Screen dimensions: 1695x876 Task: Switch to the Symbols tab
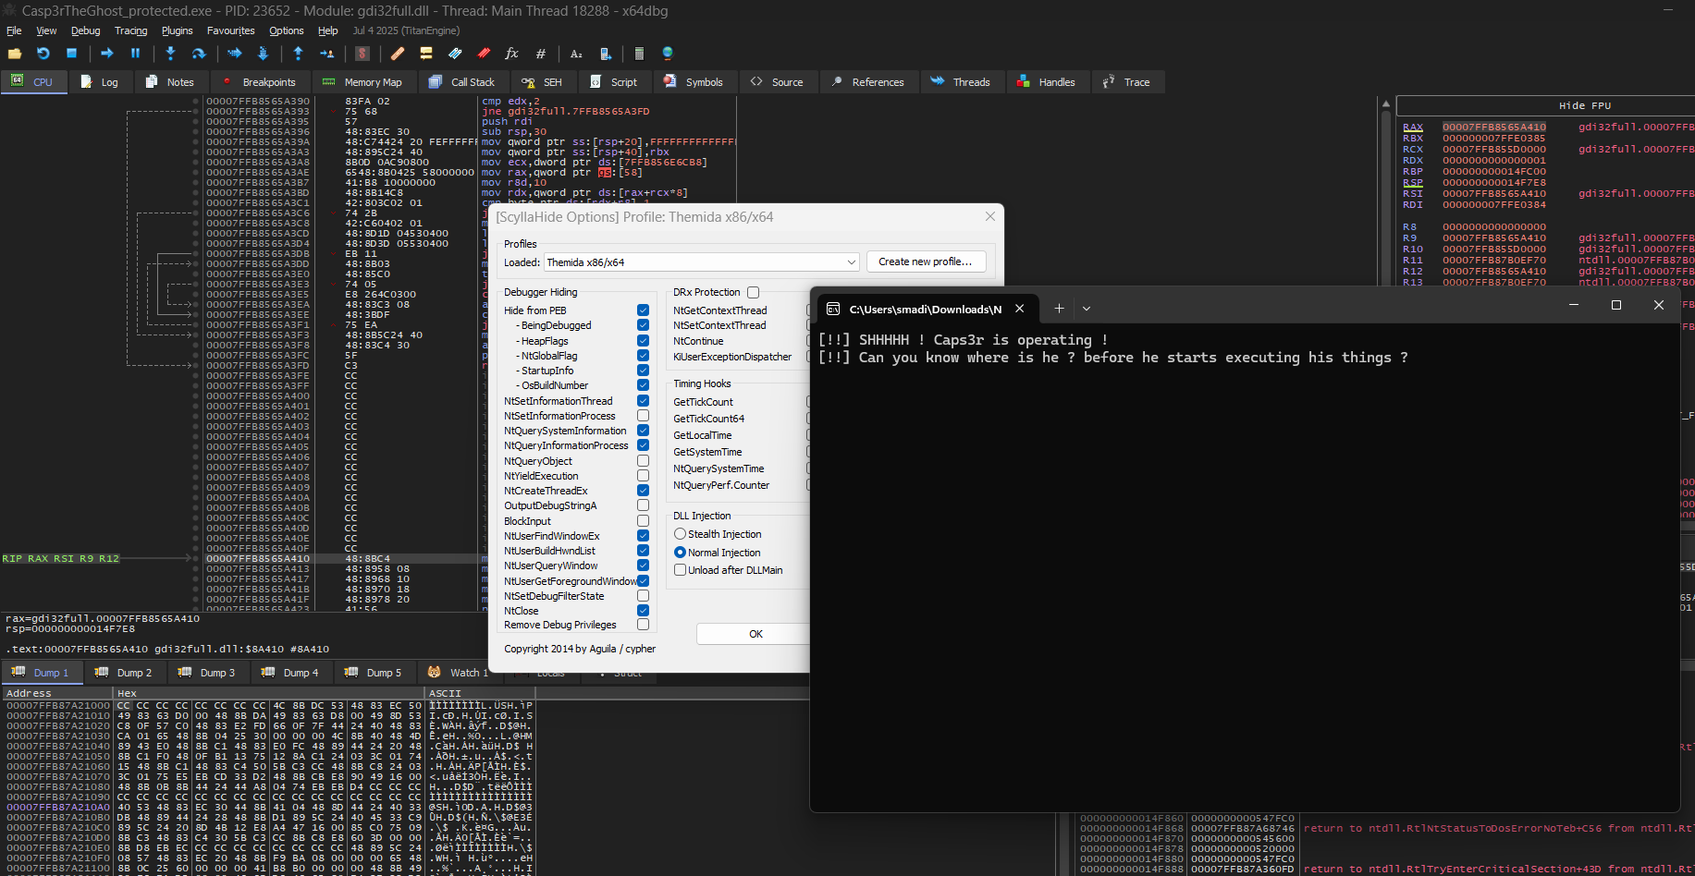tap(694, 82)
